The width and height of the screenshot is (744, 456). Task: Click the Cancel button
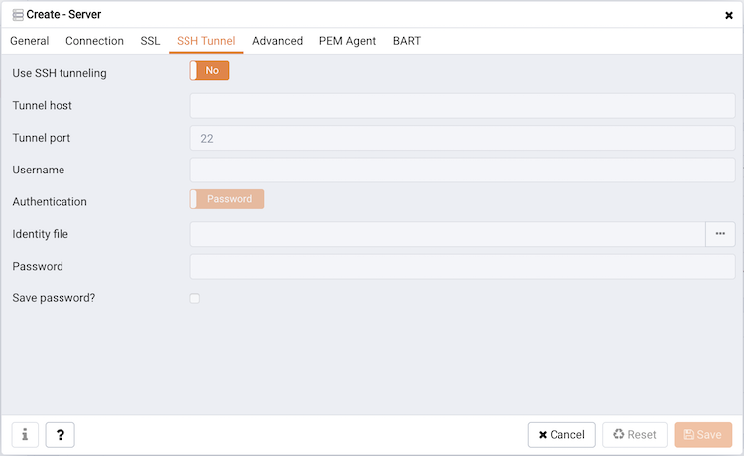561,434
